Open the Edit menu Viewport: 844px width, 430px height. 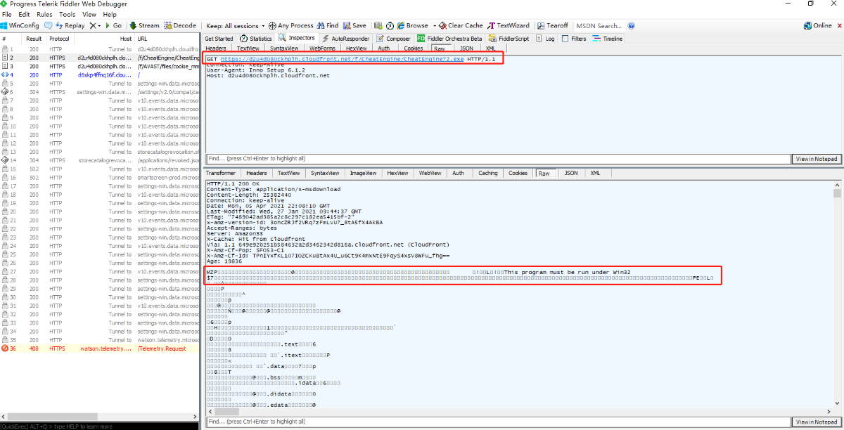(25, 14)
